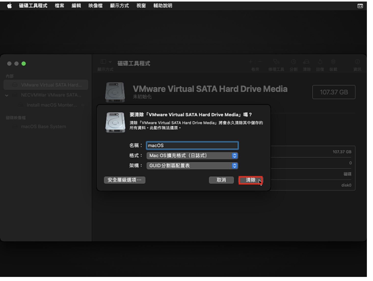Open the 視窗 menu

(141, 6)
